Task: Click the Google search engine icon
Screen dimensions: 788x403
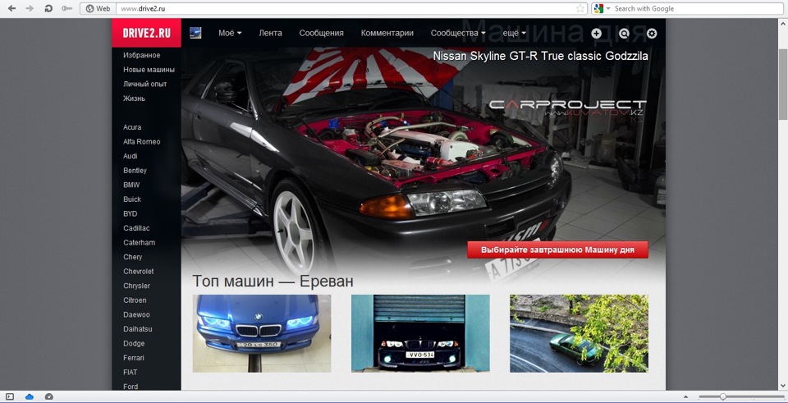Action: (x=598, y=8)
